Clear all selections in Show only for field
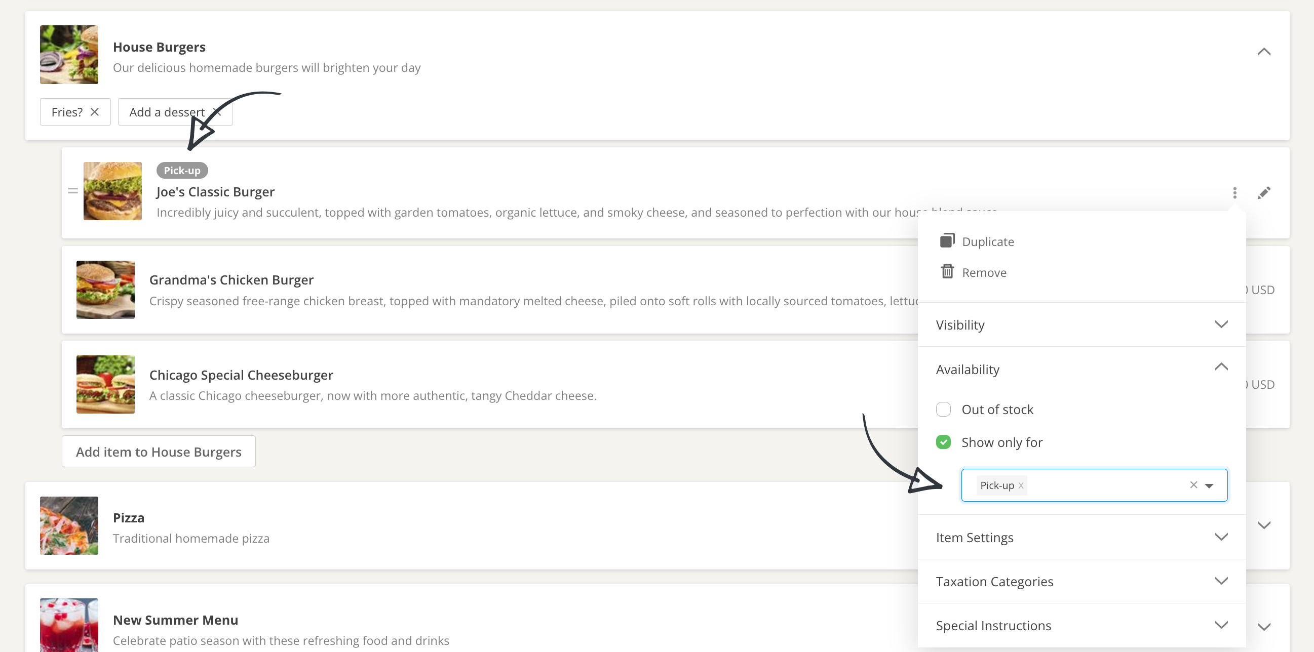The image size is (1314, 652). pyautogui.click(x=1193, y=485)
